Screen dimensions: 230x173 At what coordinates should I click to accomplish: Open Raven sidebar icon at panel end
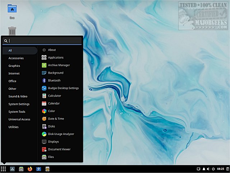[228, 169]
